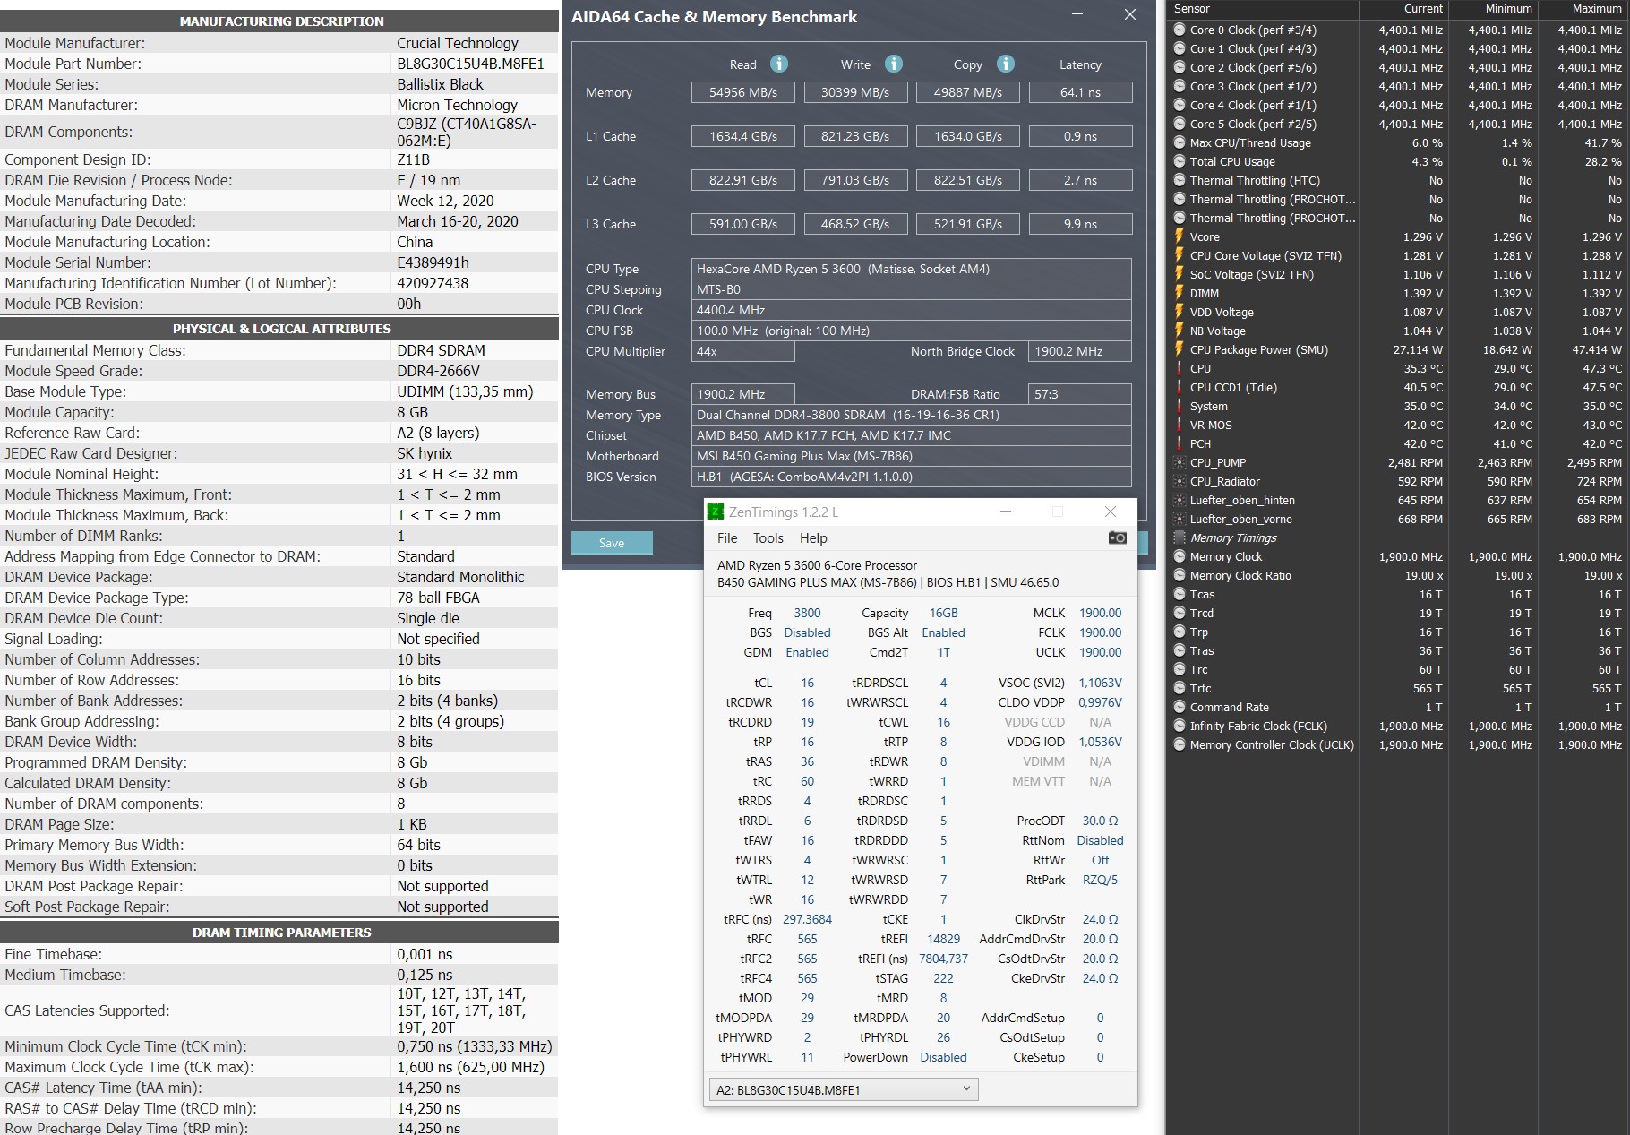
Task: Open the File menu in ZenTimings
Action: (x=726, y=537)
